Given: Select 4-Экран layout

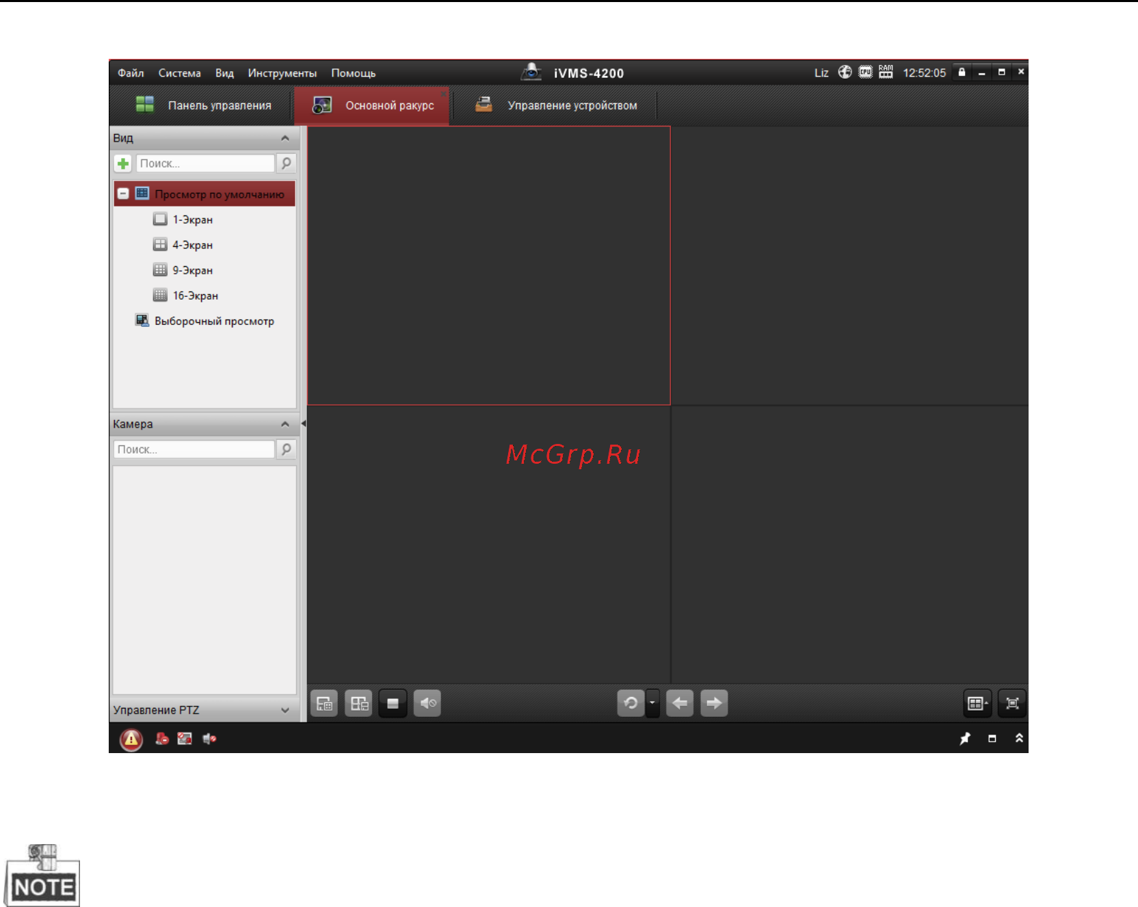Looking at the screenshot, I should (x=183, y=245).
